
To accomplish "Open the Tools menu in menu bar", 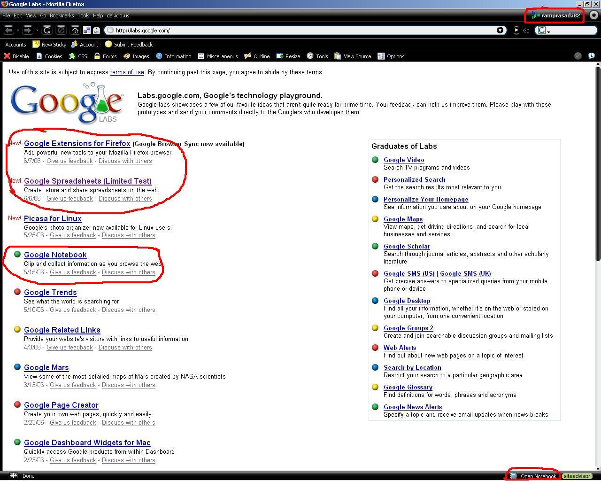I will click(x=84, y=16).
